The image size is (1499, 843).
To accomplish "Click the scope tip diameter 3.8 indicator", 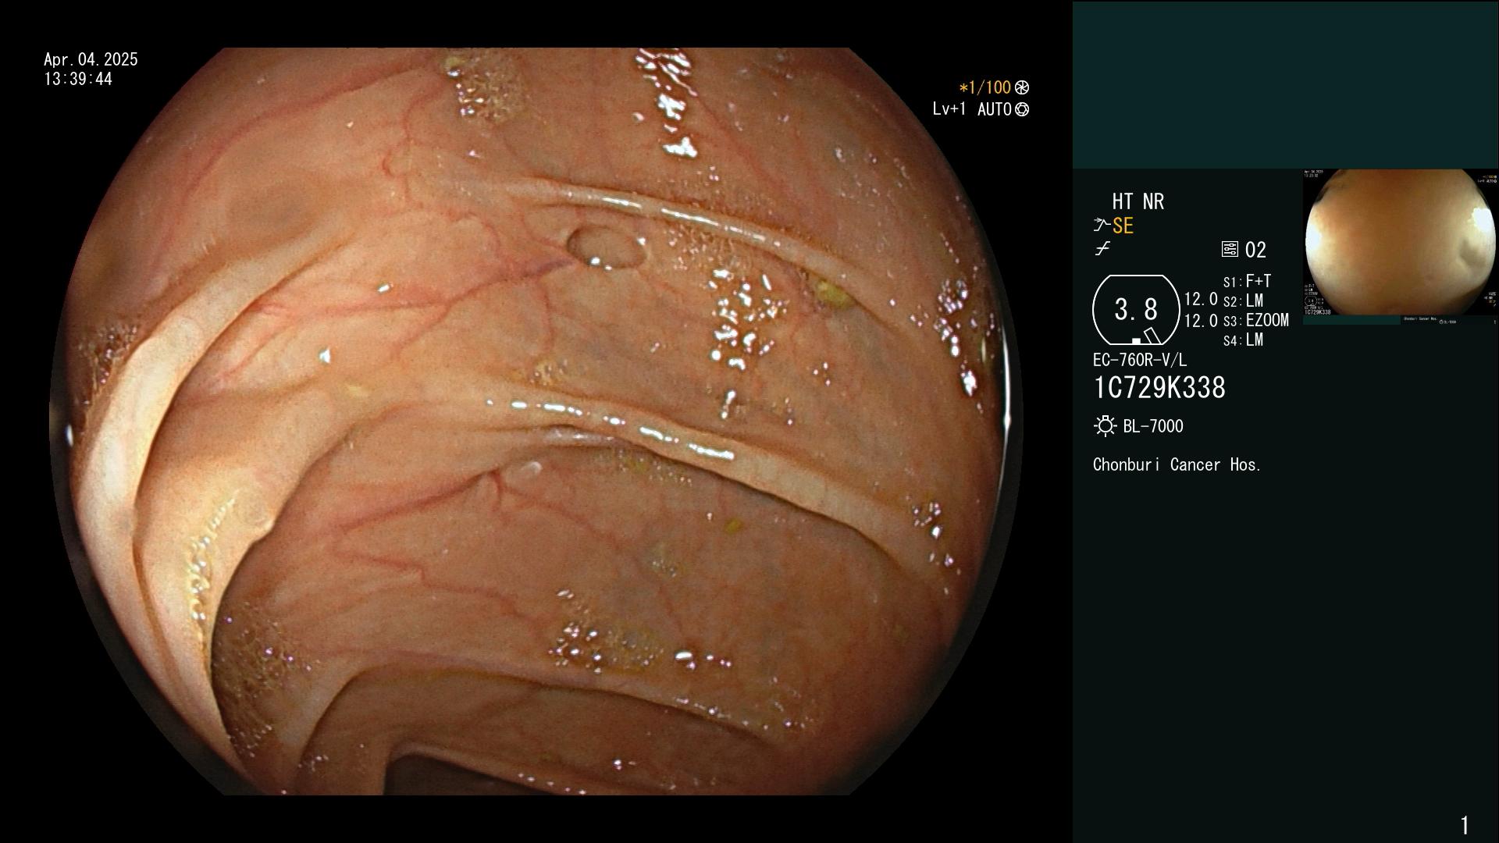I will pos(1136,310).
